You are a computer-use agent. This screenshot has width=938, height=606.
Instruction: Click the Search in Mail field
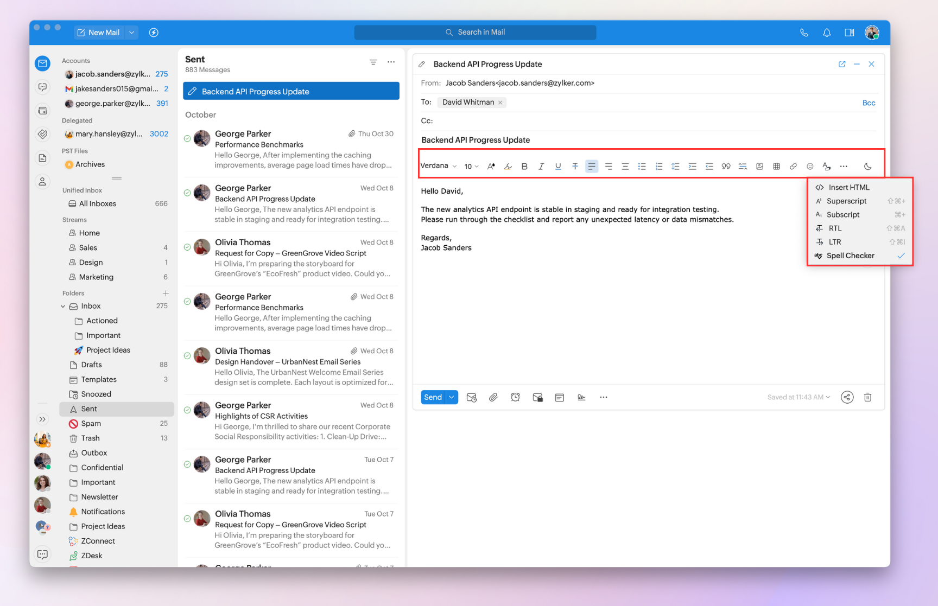coord(475,33)
